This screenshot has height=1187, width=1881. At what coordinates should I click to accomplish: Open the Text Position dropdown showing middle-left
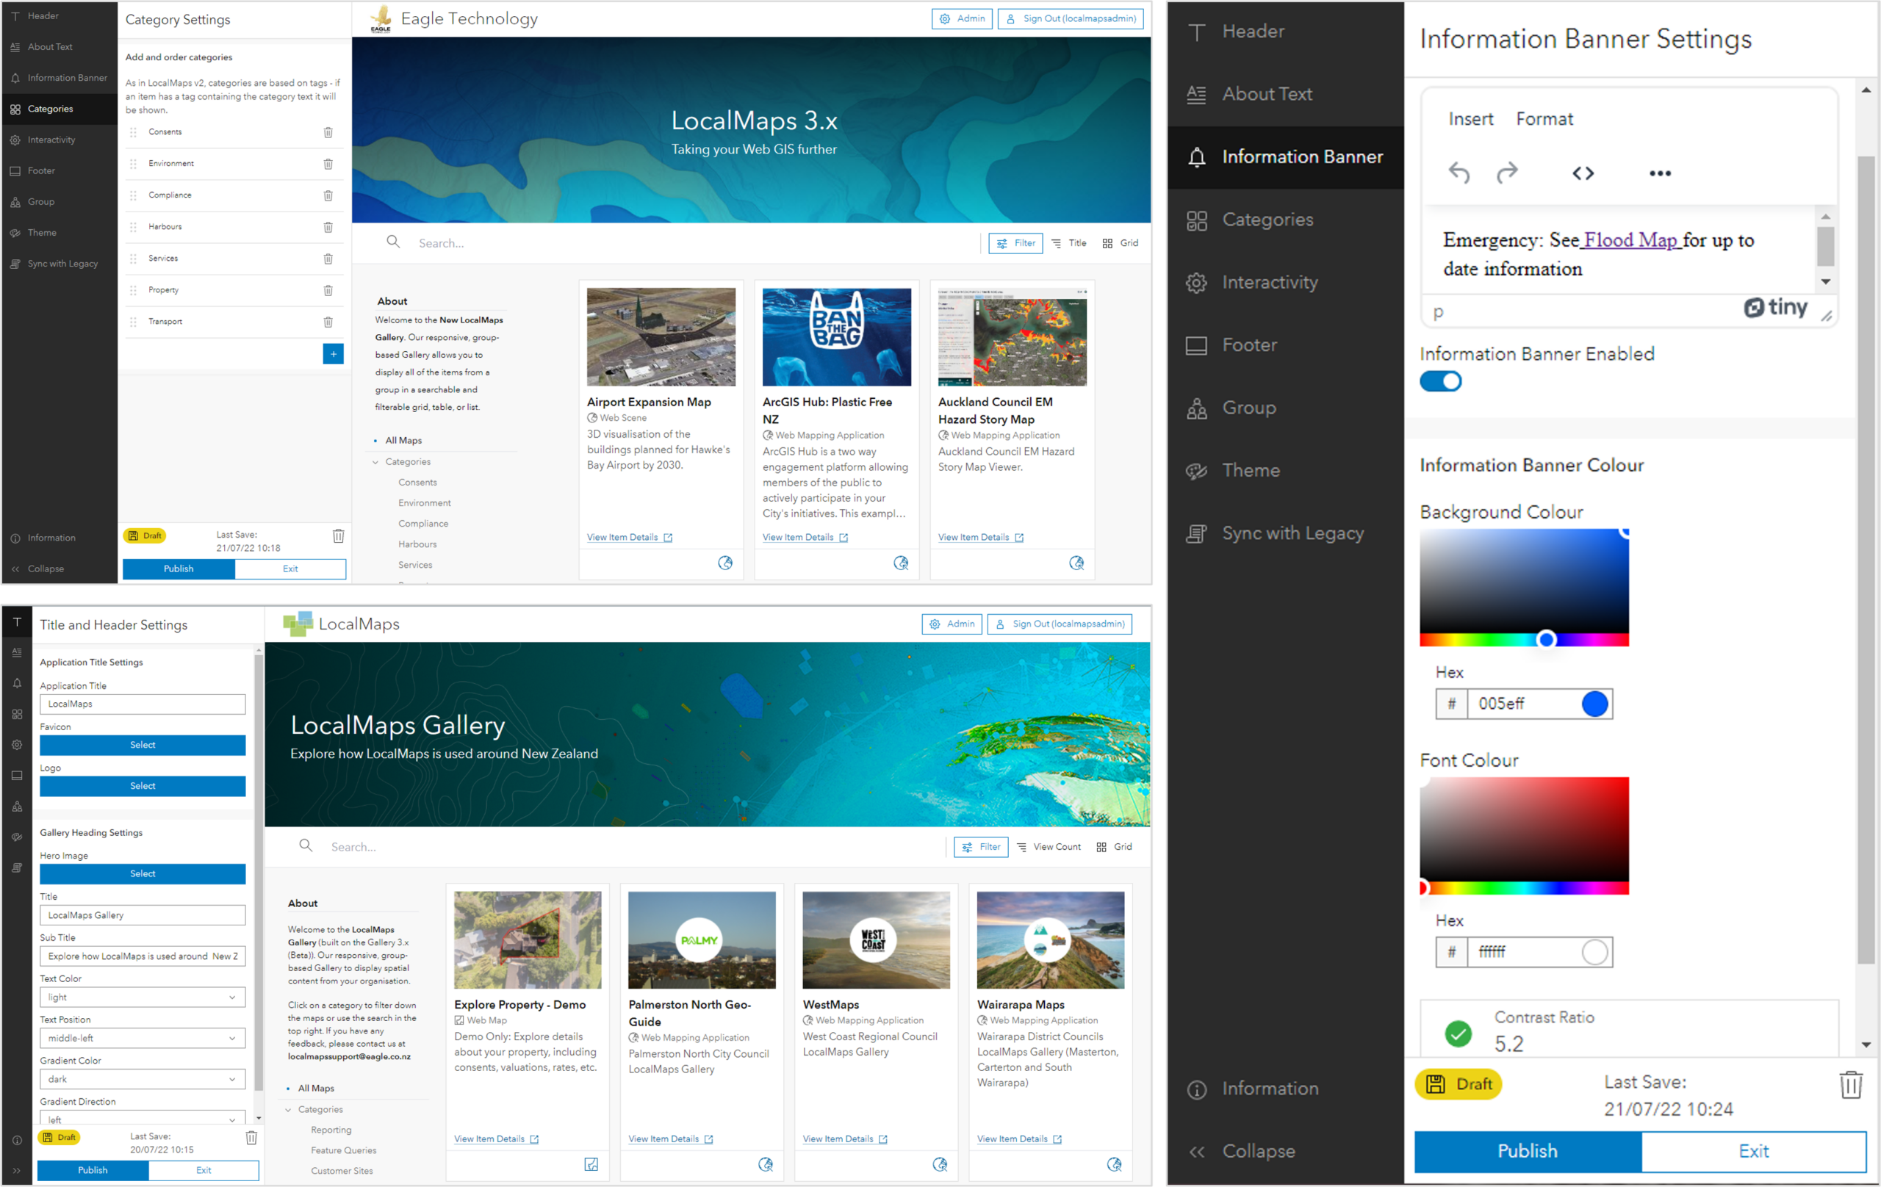142,1039
